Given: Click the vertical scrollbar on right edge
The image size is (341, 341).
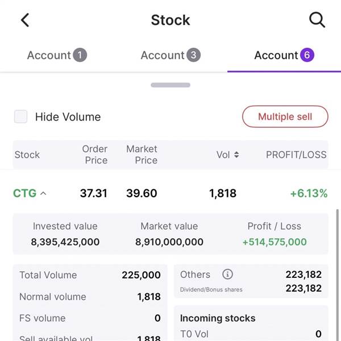Looking at the screenshot, I should [337, 273].
